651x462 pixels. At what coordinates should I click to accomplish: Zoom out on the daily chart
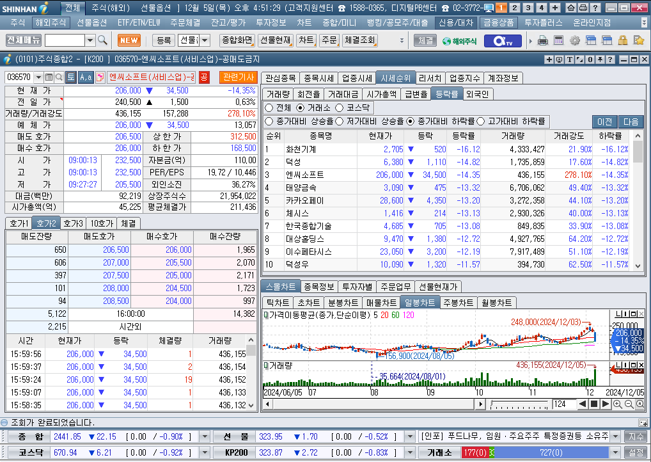[629, 404]
